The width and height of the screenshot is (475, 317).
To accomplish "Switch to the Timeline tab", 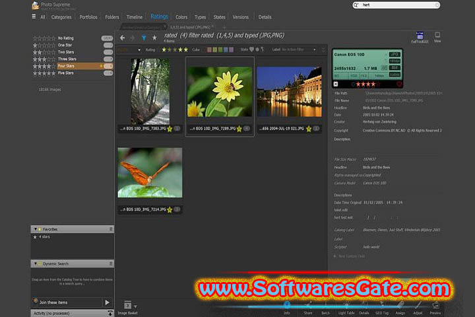I will tap(135, 17).
